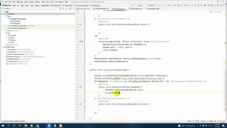
Task: Open the device selector dropdown
Action: pyautogui.click(x=152, y=5)
